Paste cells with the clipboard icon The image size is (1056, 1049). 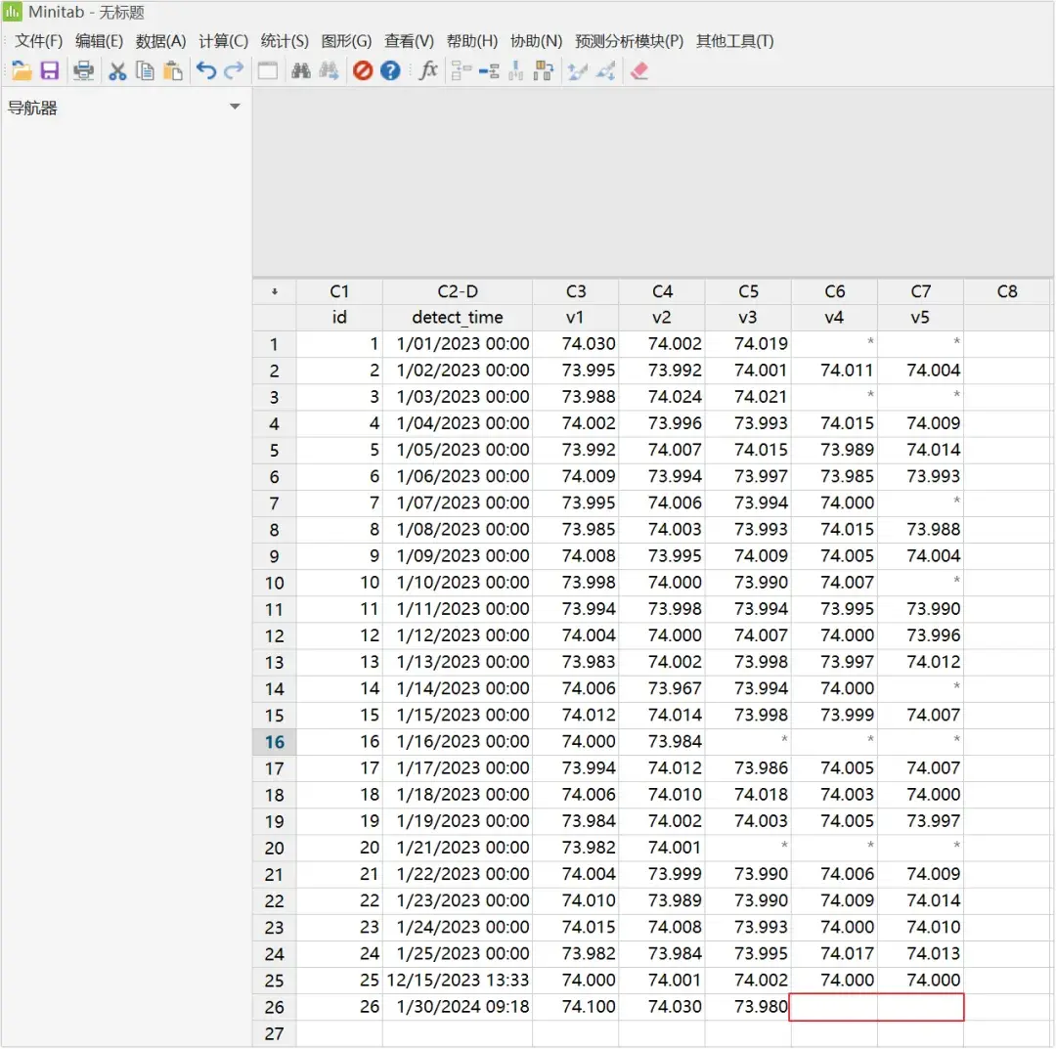click(x=173, y=70)
